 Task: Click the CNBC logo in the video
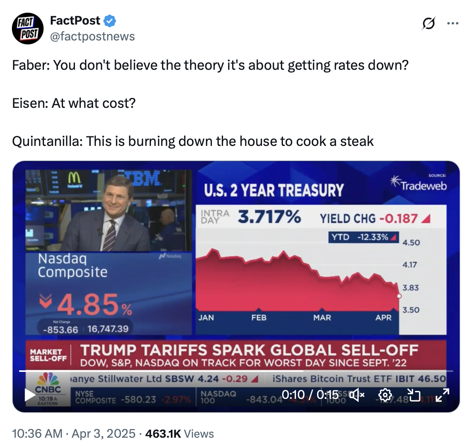click(48, 383)
